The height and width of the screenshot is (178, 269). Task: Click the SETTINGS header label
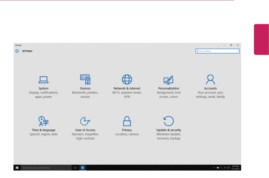coord(27,51)
